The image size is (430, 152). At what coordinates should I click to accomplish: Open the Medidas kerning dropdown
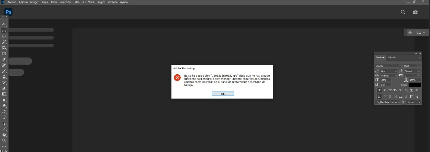point(396,76)
